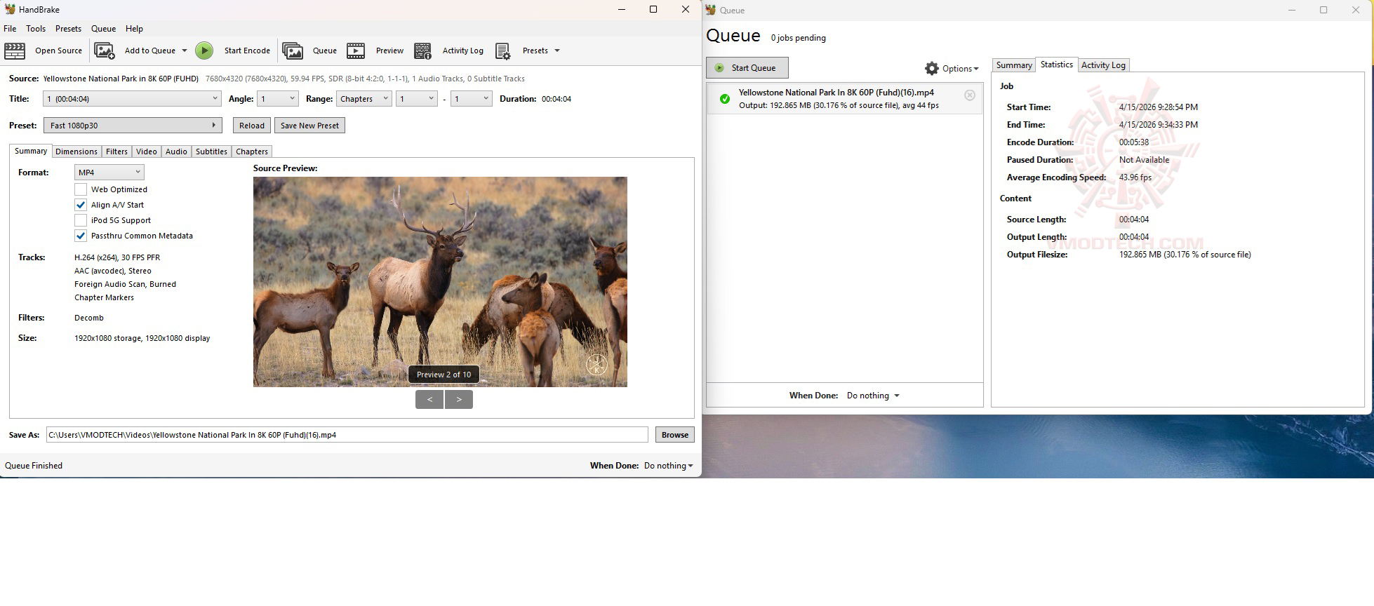Open the Queue menu in menu bar

click(103, 29)
